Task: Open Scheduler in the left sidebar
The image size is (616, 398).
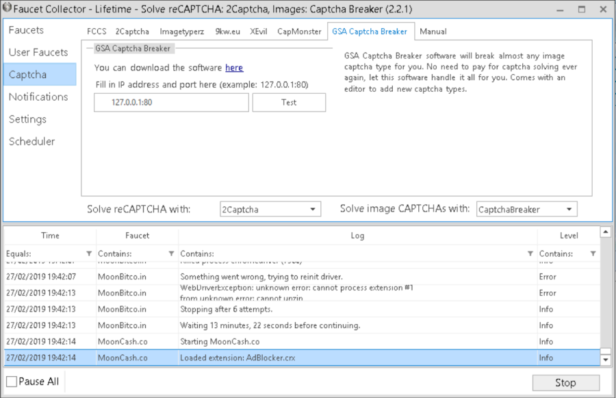Action: (31, 141)
